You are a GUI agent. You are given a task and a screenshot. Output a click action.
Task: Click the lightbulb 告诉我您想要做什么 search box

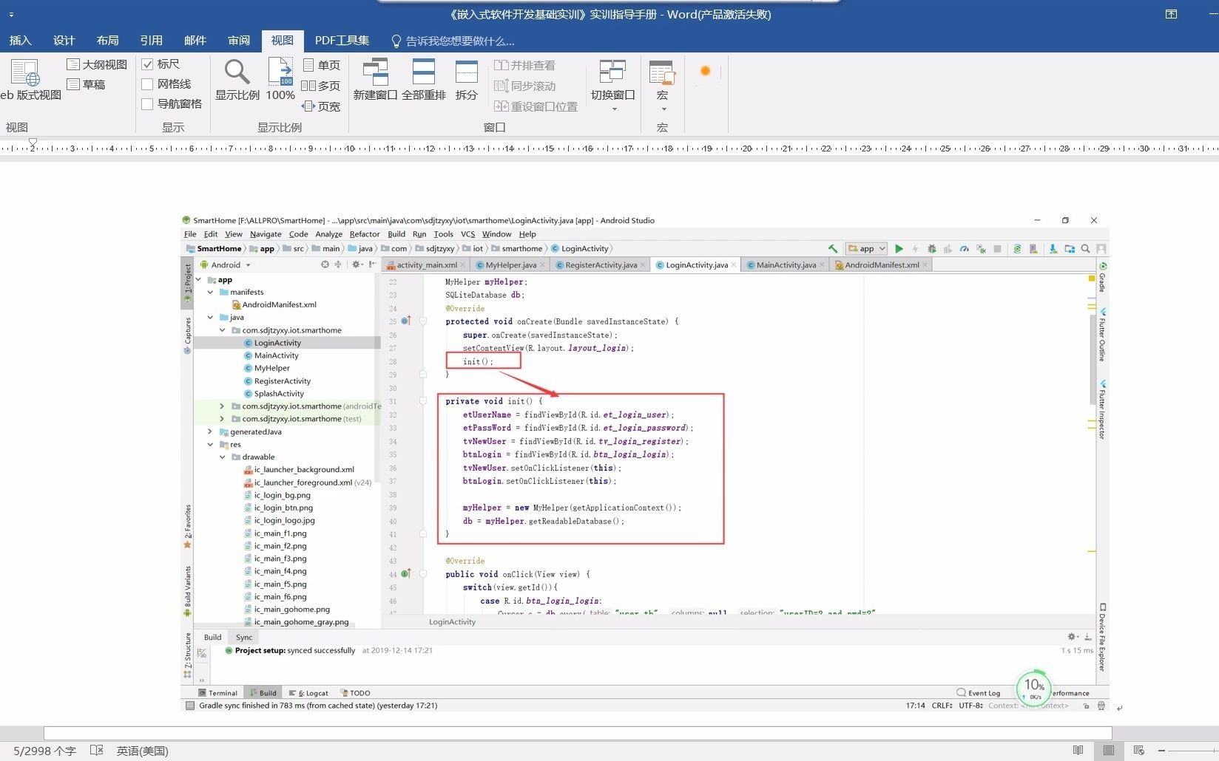coord(453,41)
